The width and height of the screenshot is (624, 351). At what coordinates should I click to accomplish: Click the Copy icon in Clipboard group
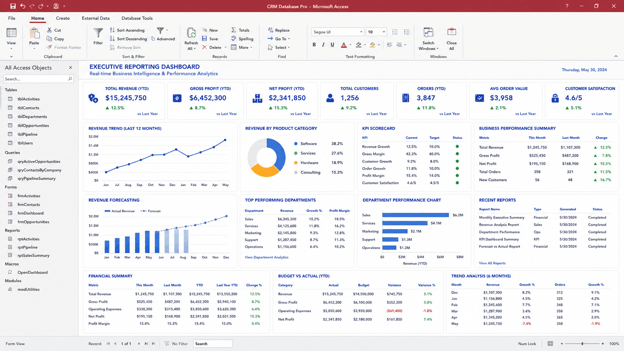49,39
